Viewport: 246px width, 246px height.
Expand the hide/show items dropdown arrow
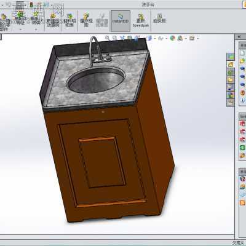pyautogui.click(x=167, y=38)
